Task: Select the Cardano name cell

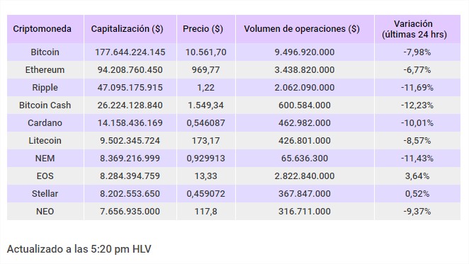Action: (x=45, y=122)
